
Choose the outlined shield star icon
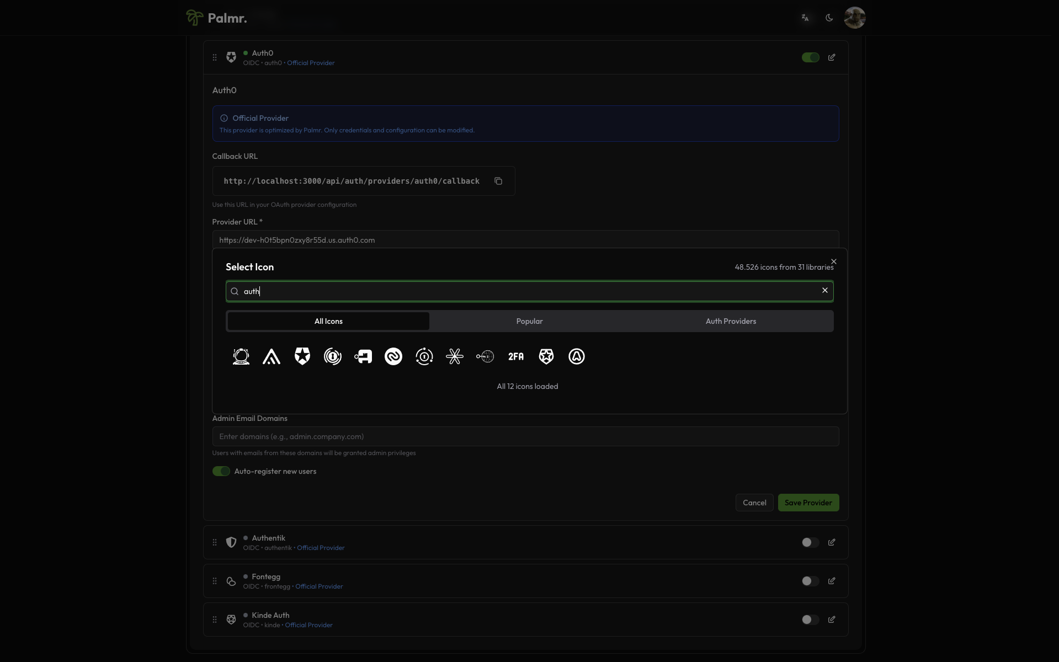(x=546, y=356)
